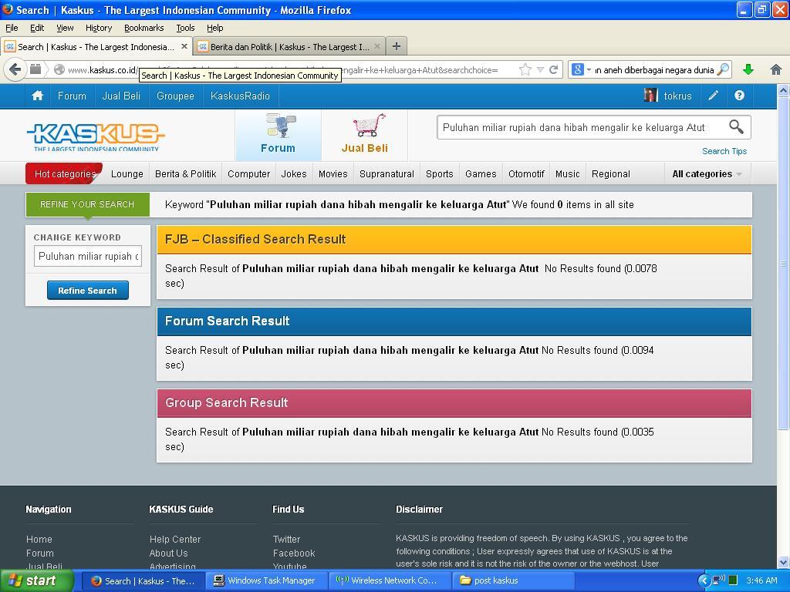Open the View menu
The height and width of the screenshot is (592, 790).
point(65,29)
